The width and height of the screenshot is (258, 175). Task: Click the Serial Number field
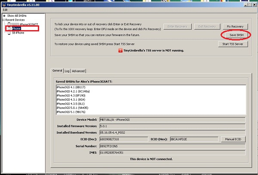click(x=172, y=146)
